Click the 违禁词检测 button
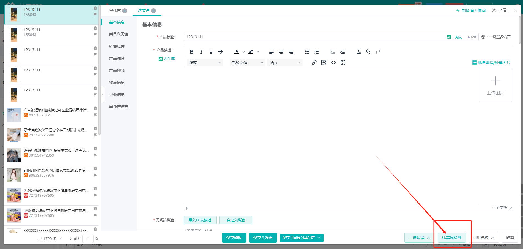 coord(451,238)
